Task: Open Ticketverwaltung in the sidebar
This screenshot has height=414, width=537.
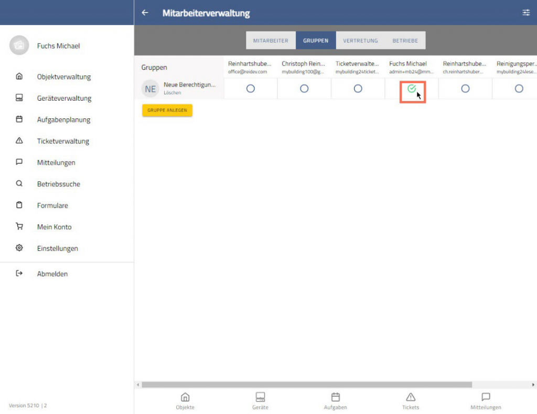Action: click(63, 141)
